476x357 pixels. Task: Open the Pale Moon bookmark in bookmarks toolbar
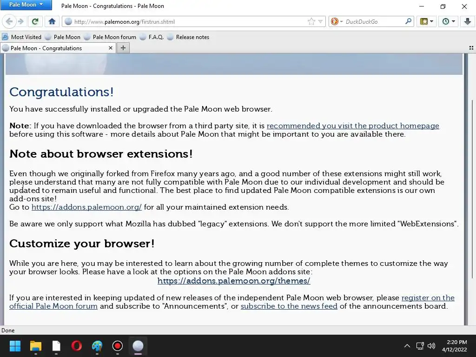click(63, 37)
